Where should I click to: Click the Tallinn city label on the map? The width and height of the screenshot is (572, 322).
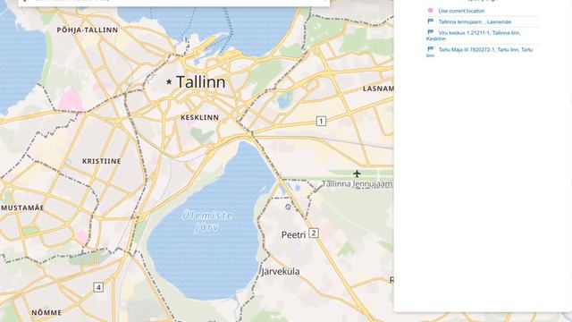tap(200, 81)
